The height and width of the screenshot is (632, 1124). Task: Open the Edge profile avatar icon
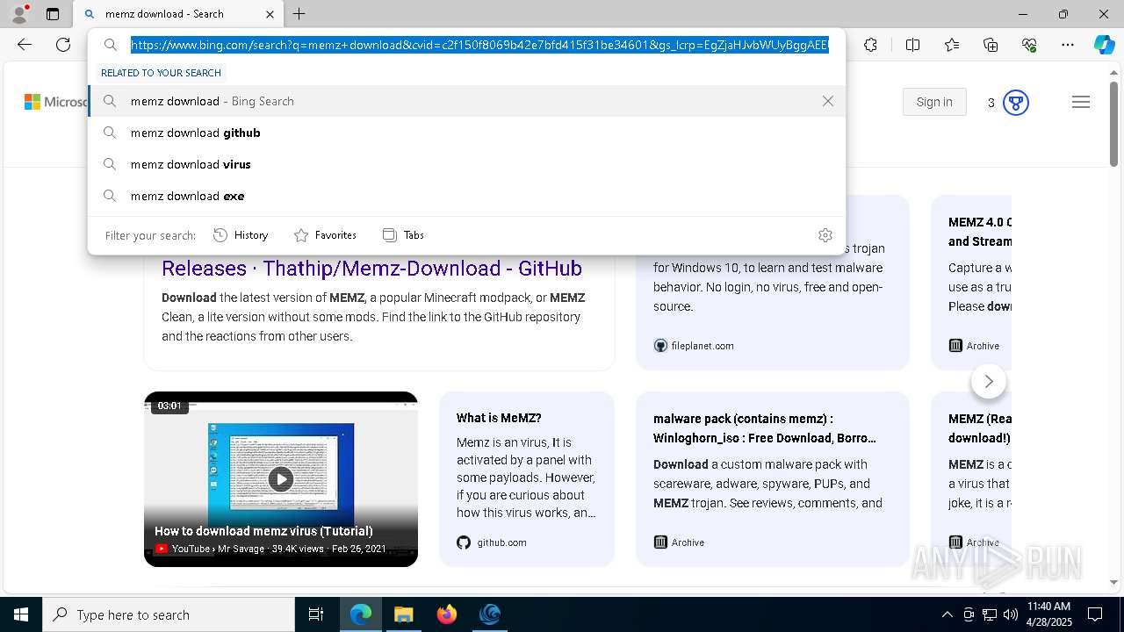tap(18, 14)
